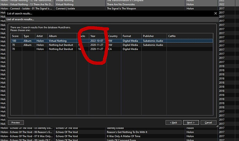Viewport: 239px width, 141px height.
Task: Select Reason's Got Nothing To Do With It title
Action: point(127,132)
